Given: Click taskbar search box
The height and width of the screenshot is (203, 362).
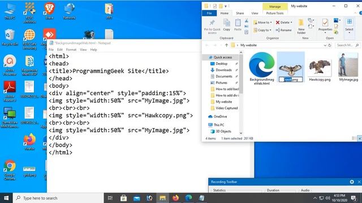Looking at the screenshot, I should tap(58, 198).
